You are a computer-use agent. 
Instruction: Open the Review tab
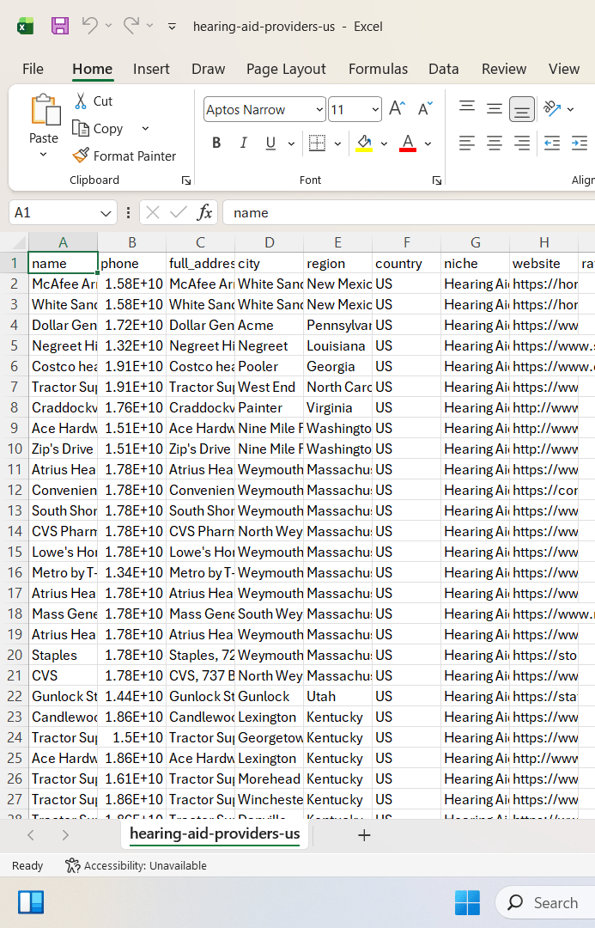pyautogui.click(x=504, y=70)
